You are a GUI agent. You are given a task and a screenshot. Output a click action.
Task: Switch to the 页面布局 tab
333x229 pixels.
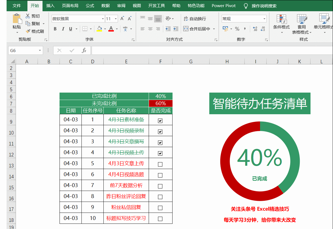coord(70,6)
